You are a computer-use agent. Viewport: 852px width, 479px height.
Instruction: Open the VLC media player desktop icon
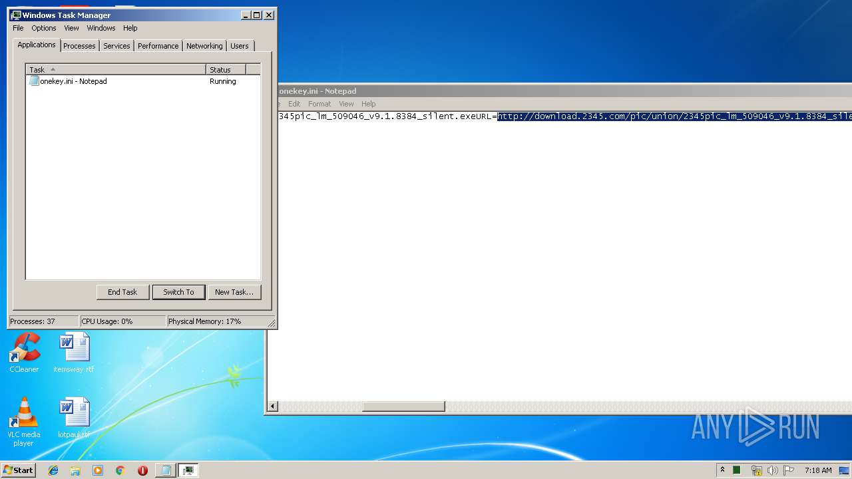[23, 422]
